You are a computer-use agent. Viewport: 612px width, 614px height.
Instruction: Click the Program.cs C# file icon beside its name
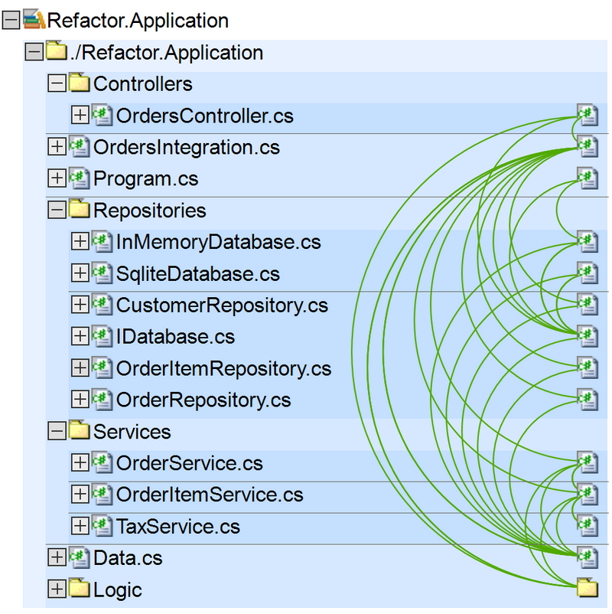80,178
